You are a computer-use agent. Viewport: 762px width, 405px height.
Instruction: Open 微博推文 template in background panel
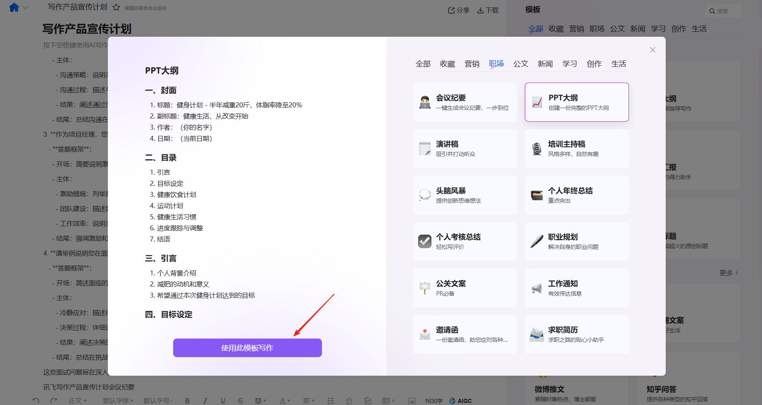tap(550, 389)
